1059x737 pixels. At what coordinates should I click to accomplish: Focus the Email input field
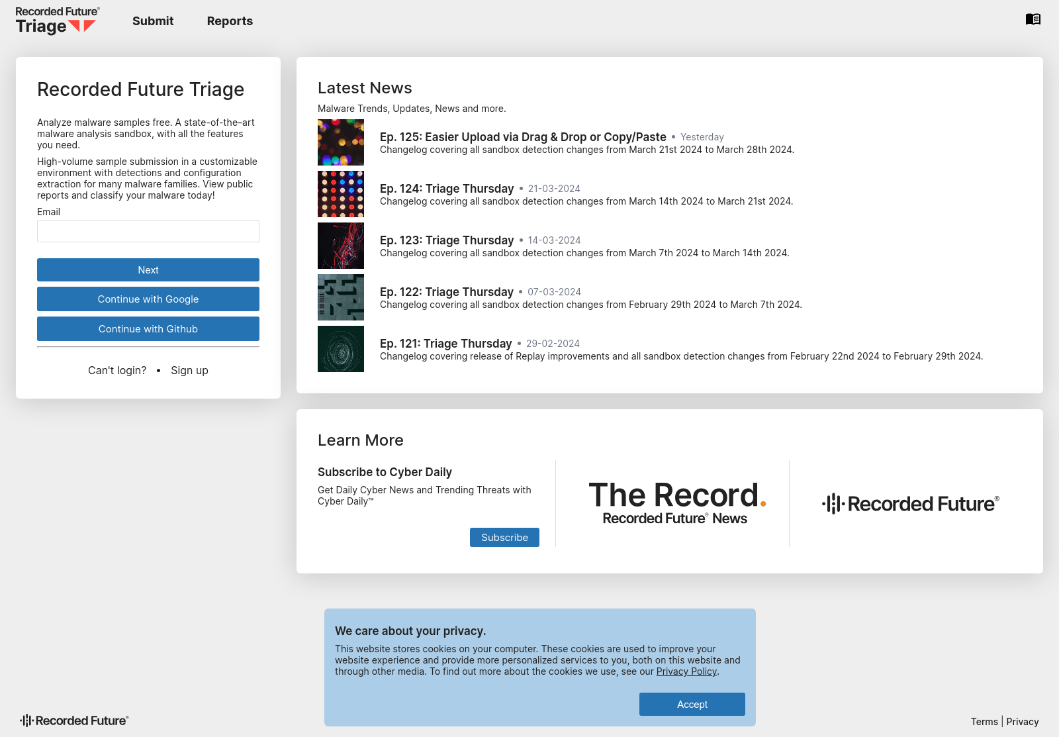click(x=148, y=231)
